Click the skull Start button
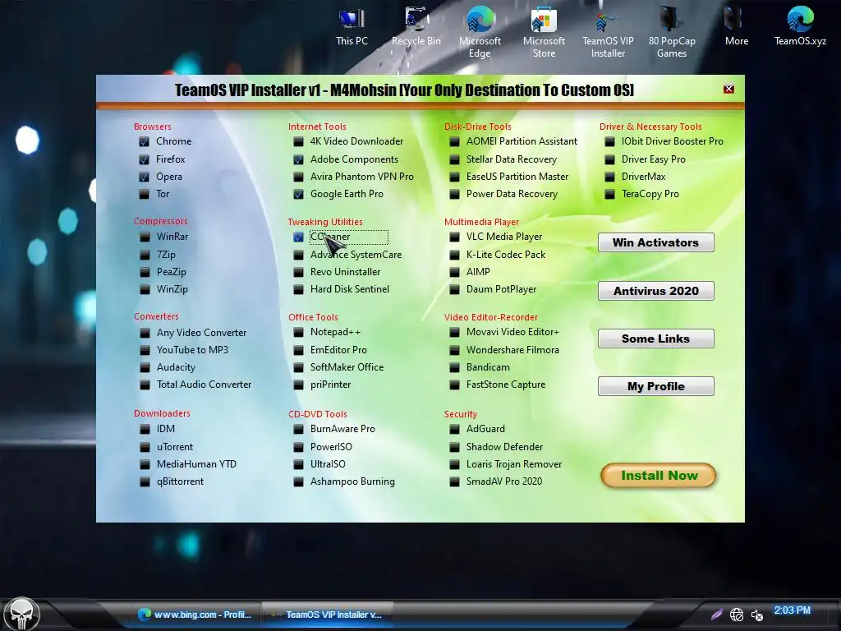Viewport: 841px width, 631px height. (x=22, y=614)
